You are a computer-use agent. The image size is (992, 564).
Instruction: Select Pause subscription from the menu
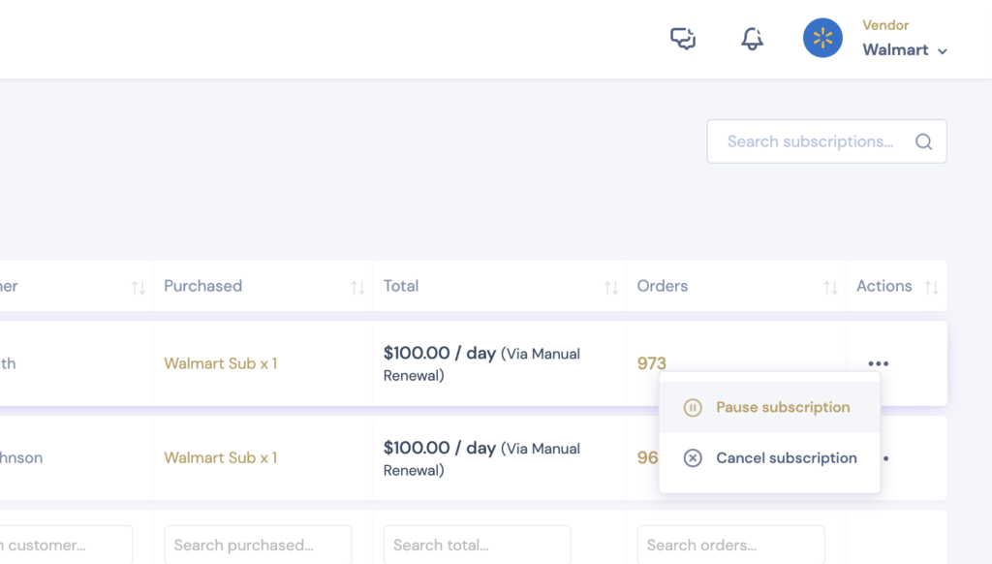click(783, 407)
